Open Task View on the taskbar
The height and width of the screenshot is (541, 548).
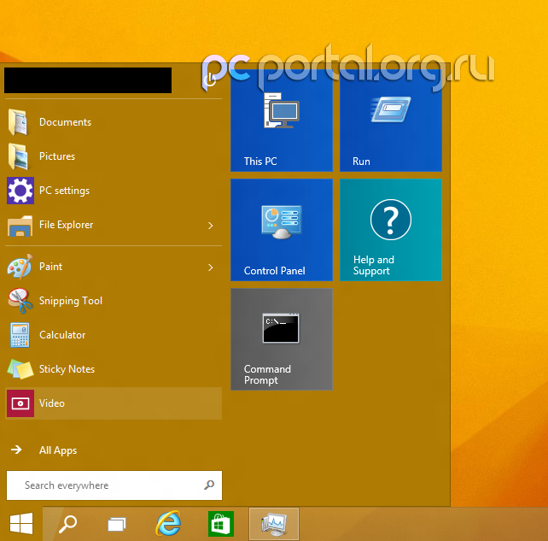(117, 523)
